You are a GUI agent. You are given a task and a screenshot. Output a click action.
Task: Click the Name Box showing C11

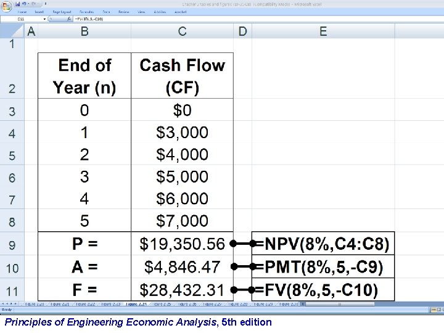click(22, 19)
